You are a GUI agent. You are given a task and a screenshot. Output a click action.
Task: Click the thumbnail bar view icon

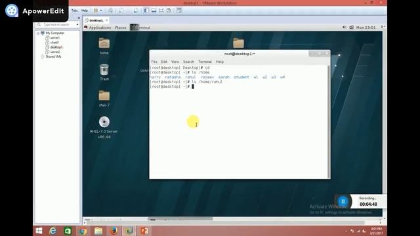pyautogui.click(x=154, y=10)
